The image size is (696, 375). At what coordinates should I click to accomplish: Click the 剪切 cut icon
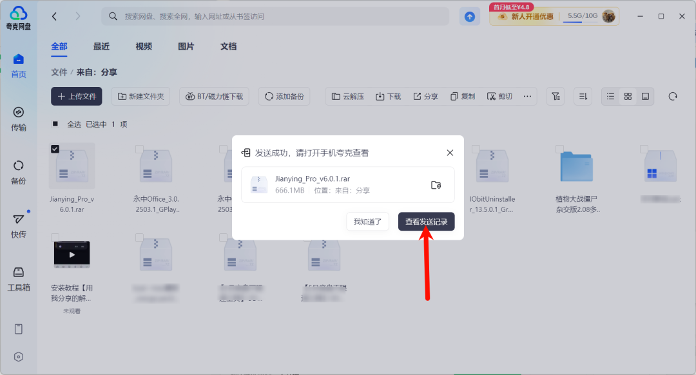click(499, 96)
